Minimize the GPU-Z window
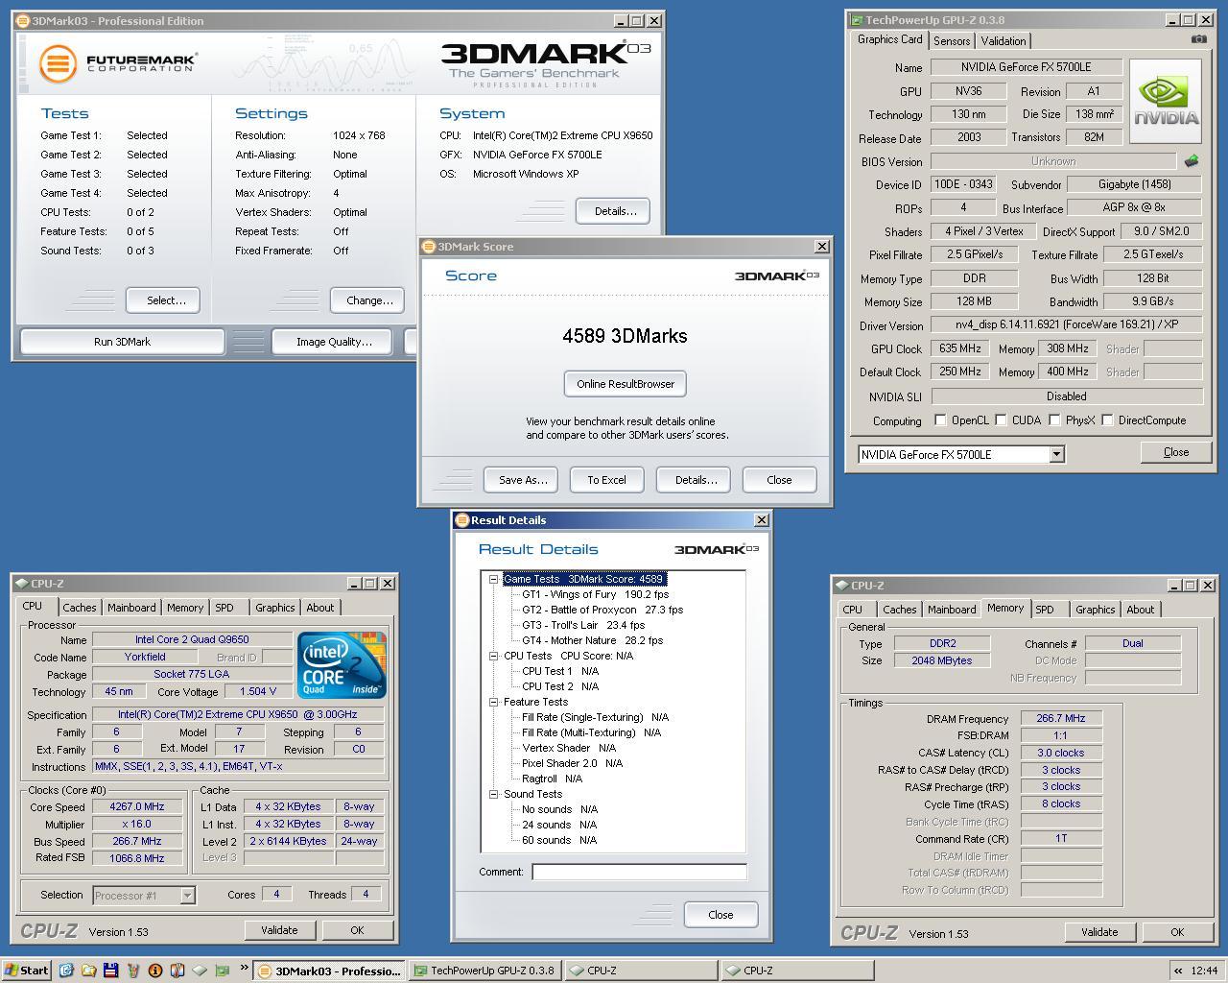The width and height of the screenshot is (1228, 983). click(1173, 20)
